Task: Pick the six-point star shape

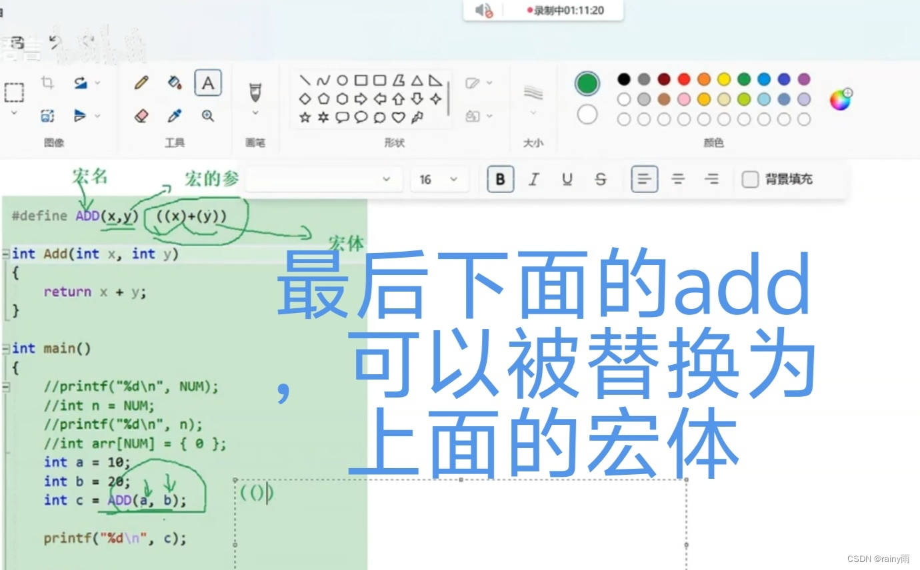Action: [324, 118]
